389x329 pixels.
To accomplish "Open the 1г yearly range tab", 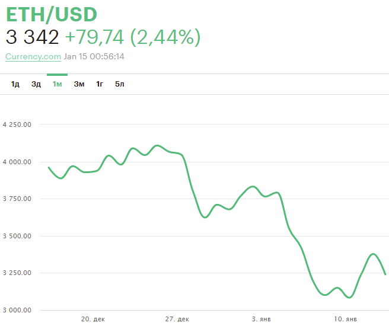I will [x=100, y=84].
